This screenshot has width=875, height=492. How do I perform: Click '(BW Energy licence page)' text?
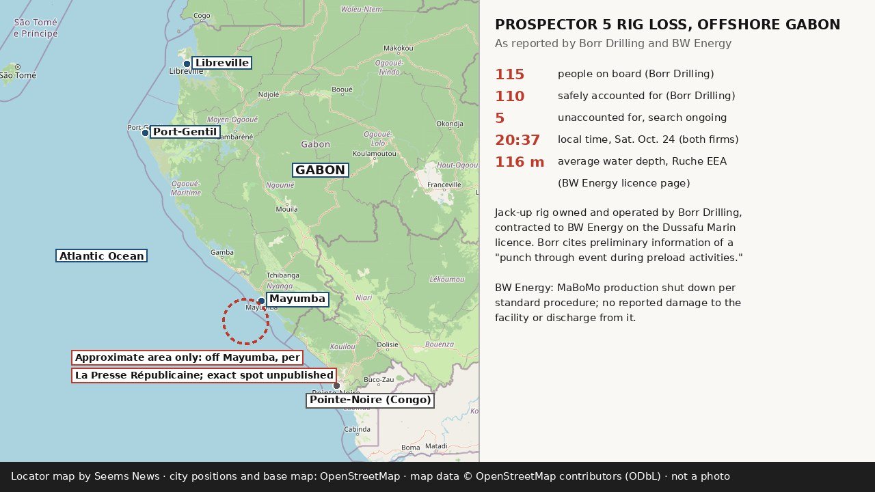coord(624,183)
